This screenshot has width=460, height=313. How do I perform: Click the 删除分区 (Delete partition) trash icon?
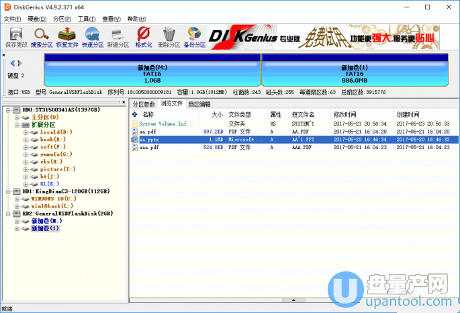click(169, 36)
